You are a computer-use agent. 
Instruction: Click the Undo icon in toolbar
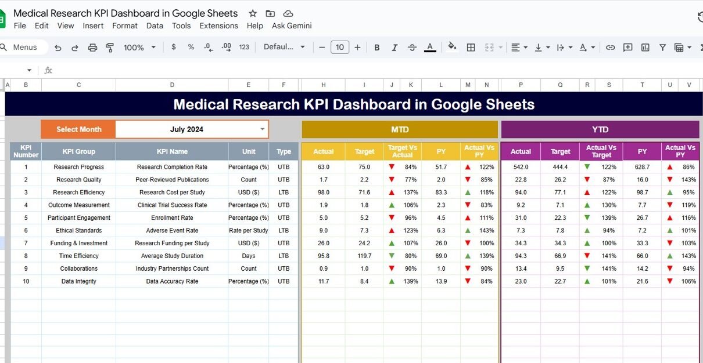58,48
